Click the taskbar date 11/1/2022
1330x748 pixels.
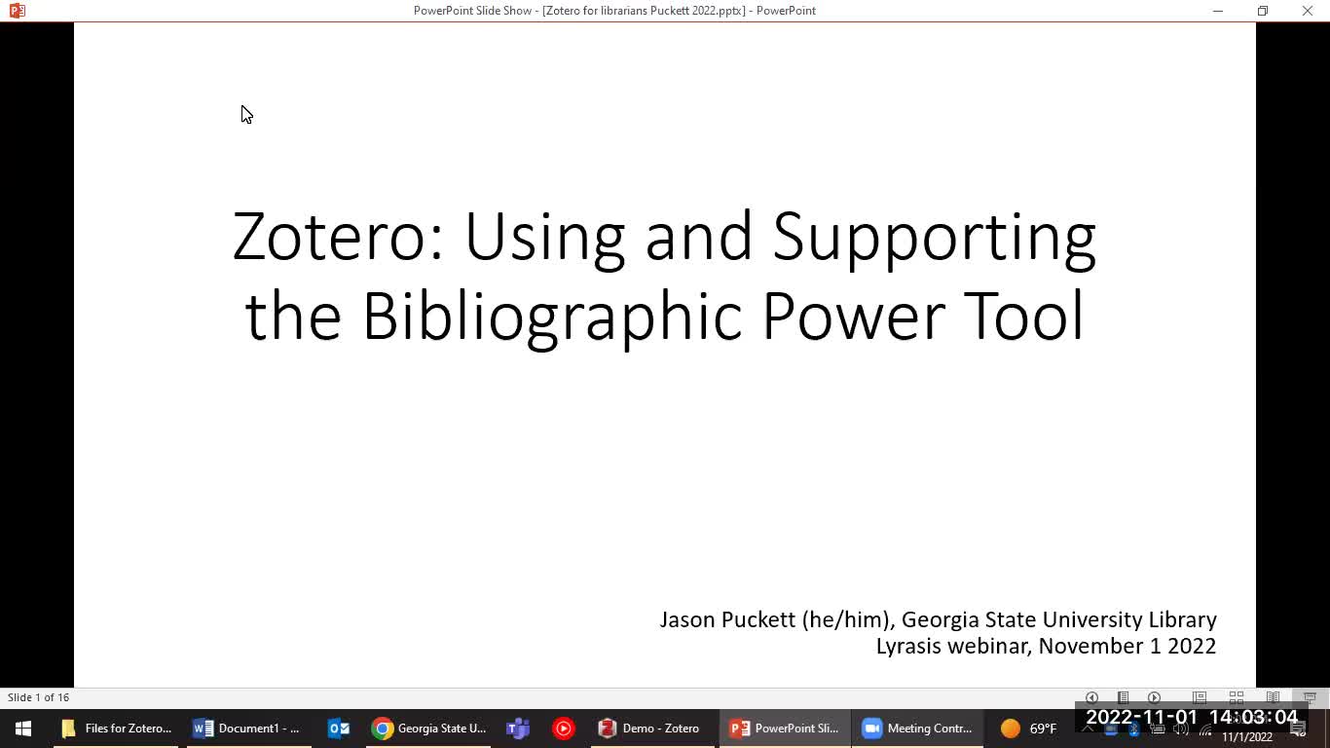[1247, 737]
